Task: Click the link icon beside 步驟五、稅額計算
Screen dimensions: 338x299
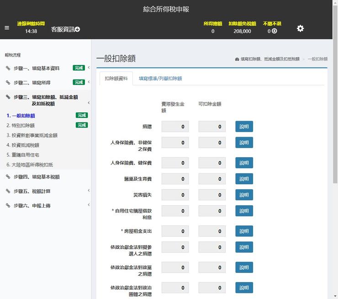Action: click(8, 191)
